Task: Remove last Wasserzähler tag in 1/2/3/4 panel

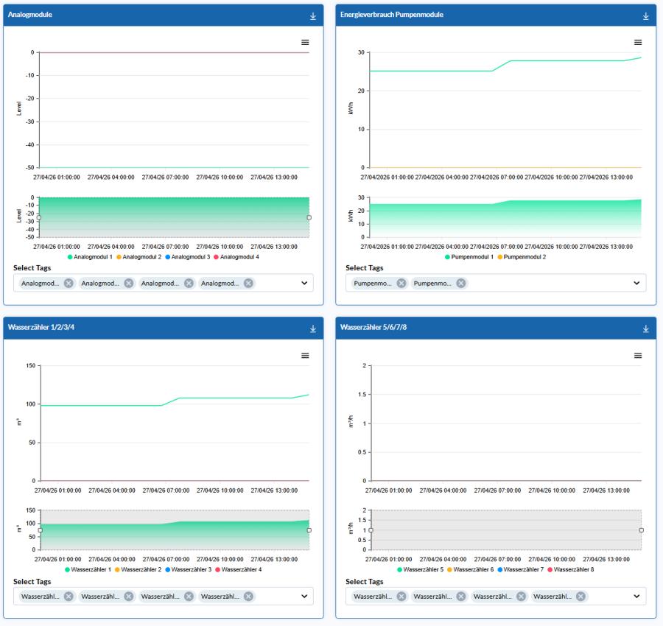Action: pos(248,596)
